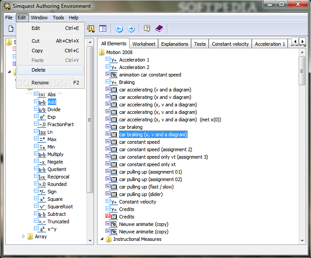Click the SquareRoot function icon
The height and width of the screenshot is (258, 311).
tap(40, 207)
